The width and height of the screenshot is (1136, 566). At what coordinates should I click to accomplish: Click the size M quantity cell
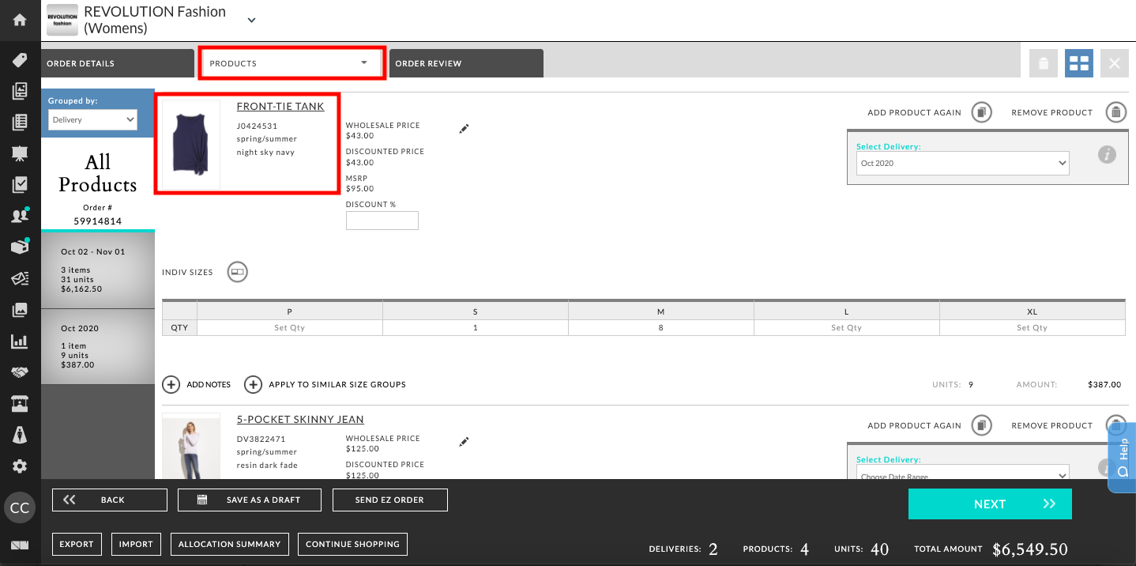[x=661, y=328]
